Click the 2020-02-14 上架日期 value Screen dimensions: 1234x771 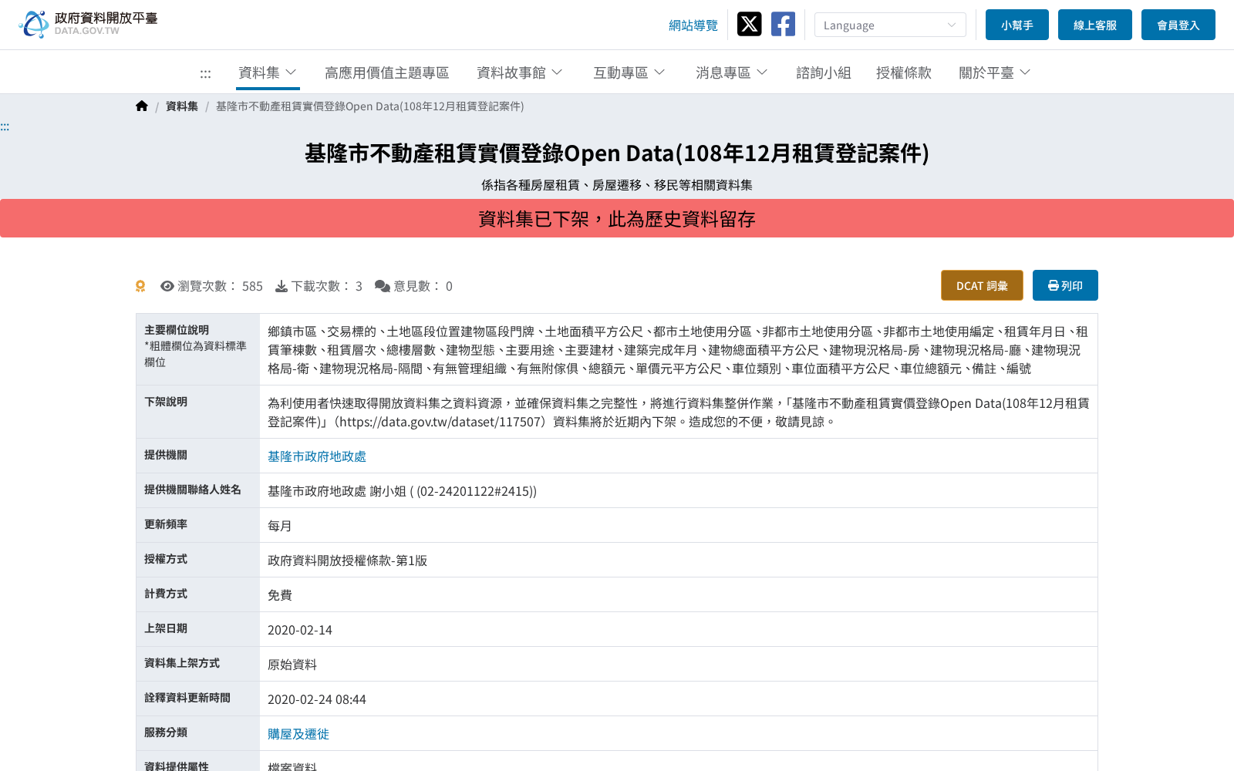coord(300,630)
